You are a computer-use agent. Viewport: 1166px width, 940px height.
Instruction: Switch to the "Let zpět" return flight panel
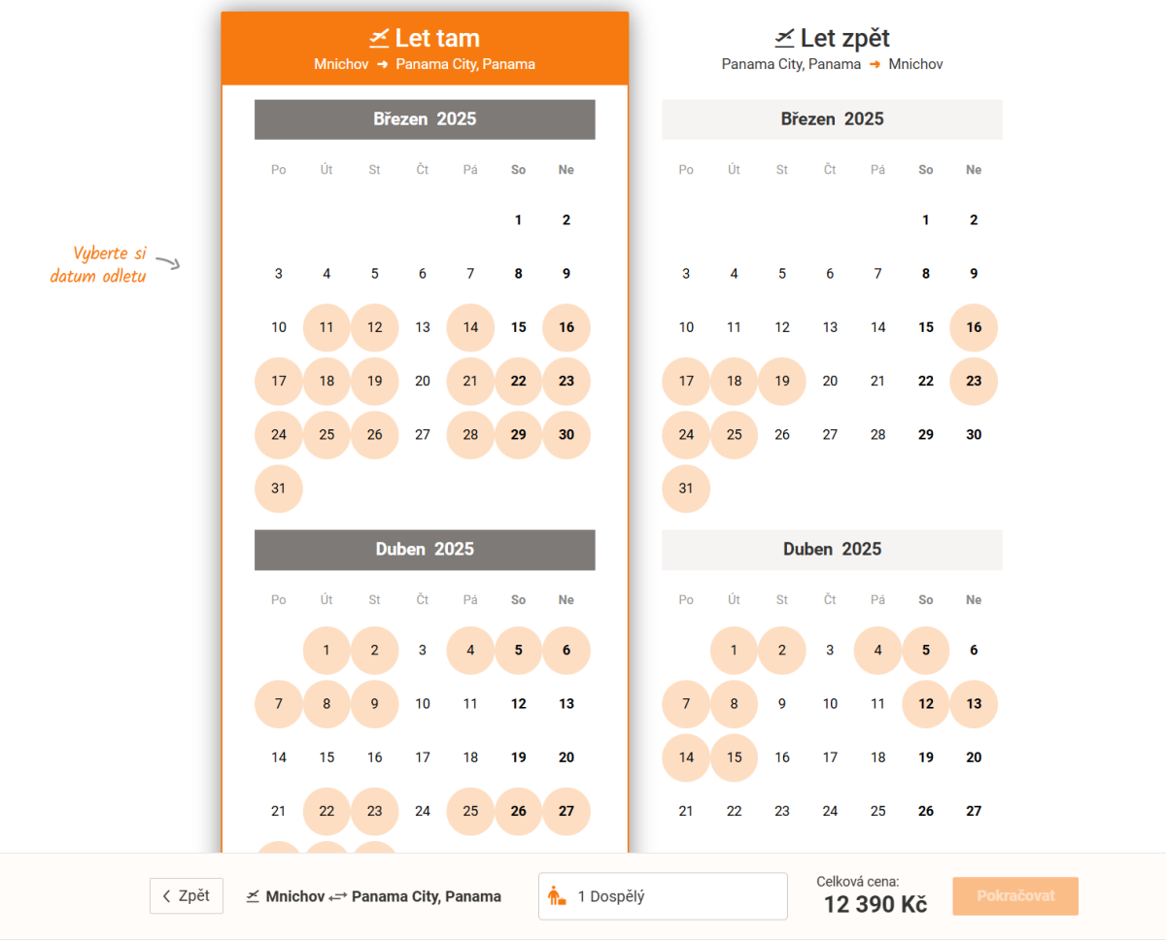point(832,49)
